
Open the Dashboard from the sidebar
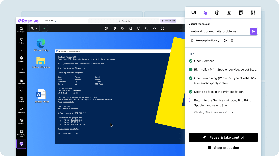click(21, 29)
